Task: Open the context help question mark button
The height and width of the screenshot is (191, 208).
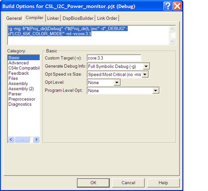Action: (x=168, y=6)
